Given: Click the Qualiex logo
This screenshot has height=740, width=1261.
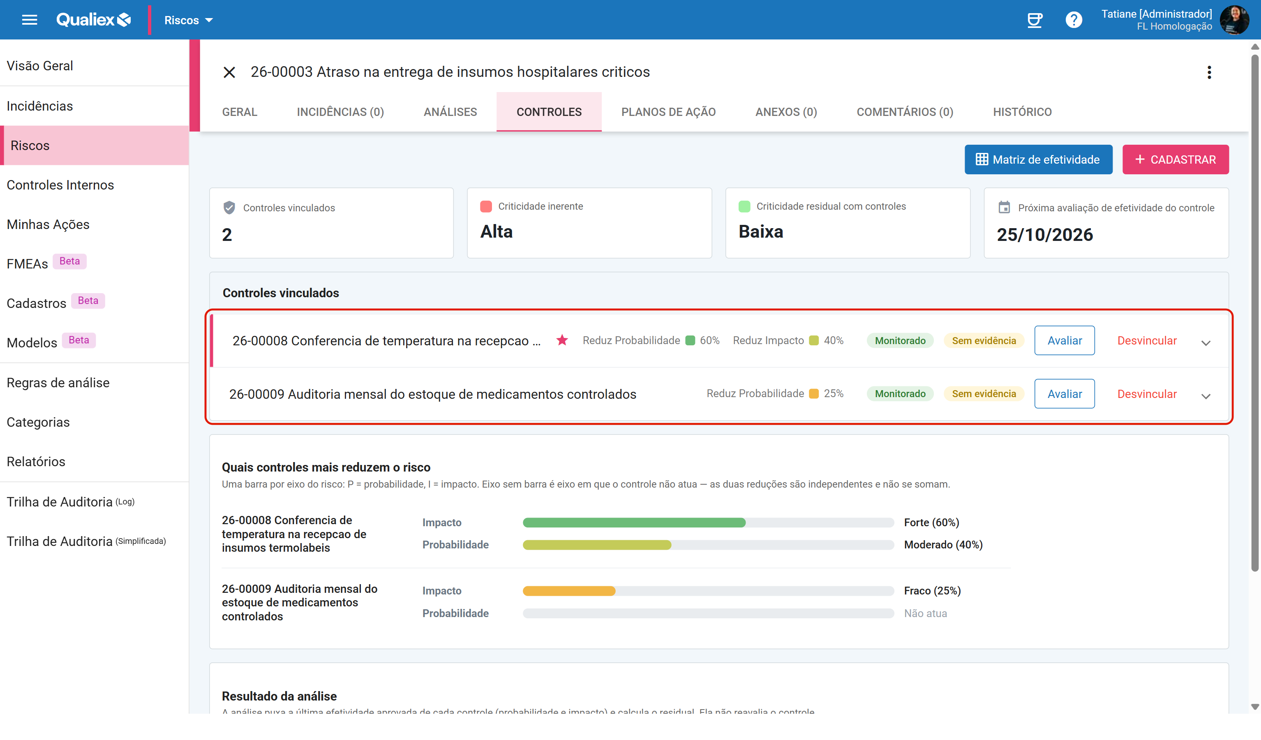Looking at the screenshot, I should click(x=94, y=20).
